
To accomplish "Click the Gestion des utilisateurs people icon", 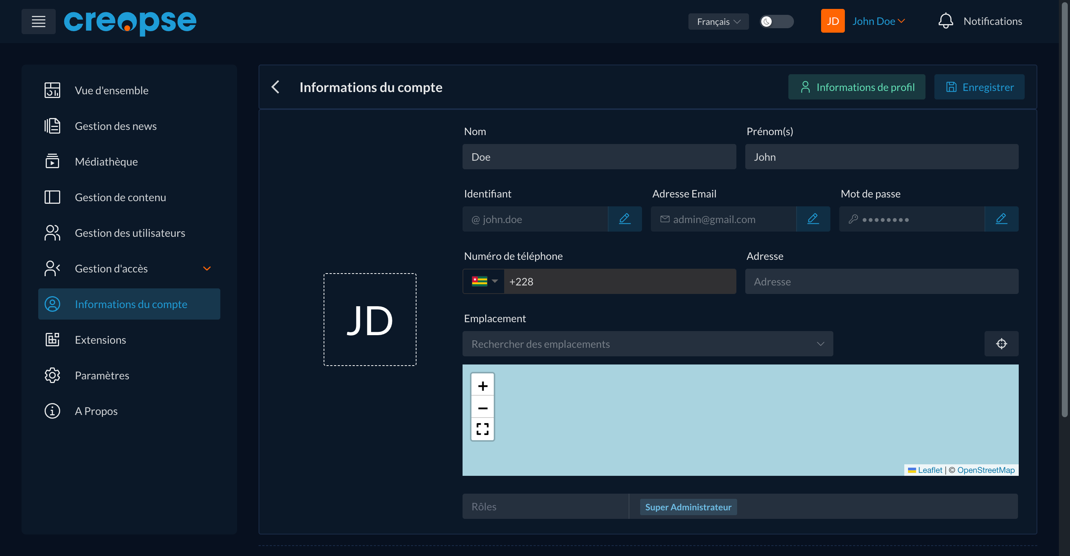I will pos(52,233).
